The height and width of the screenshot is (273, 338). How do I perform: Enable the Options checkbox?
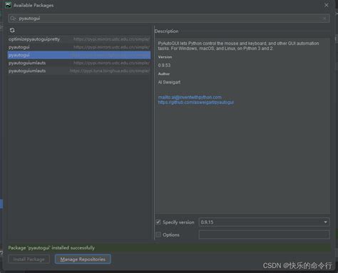click(158, 235)
